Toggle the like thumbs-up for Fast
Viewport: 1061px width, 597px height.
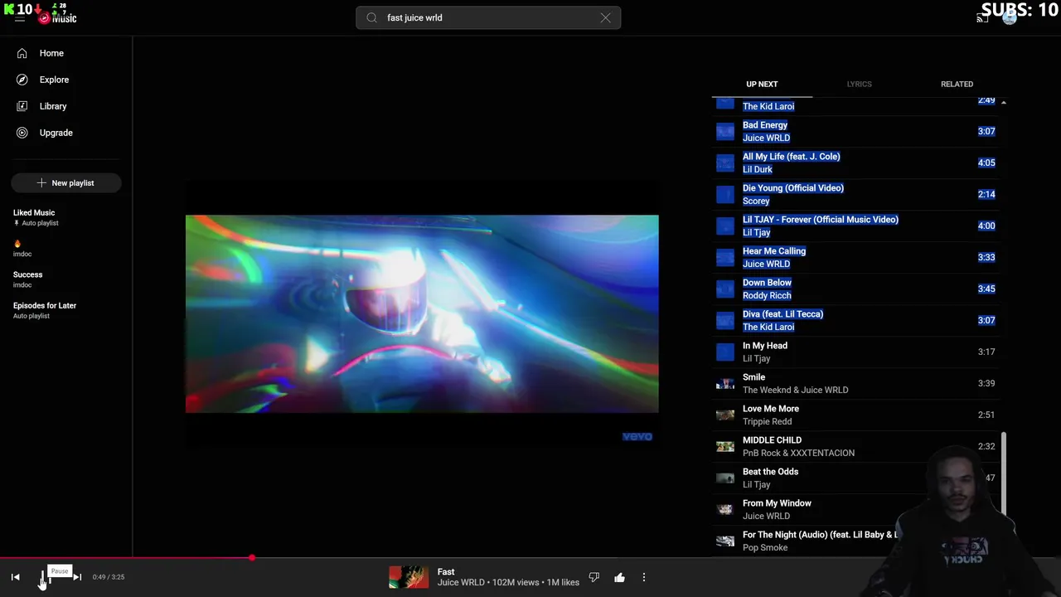tap(619, 577)
